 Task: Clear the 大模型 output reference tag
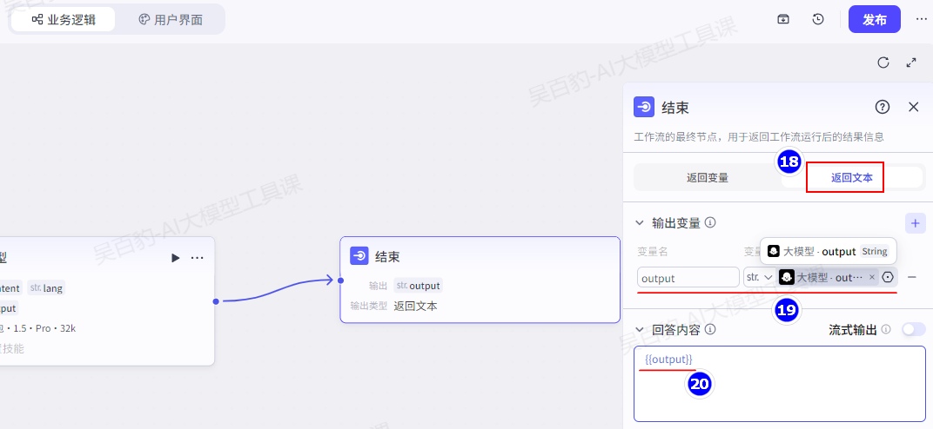pyautogui.click(x=872, y=277)
